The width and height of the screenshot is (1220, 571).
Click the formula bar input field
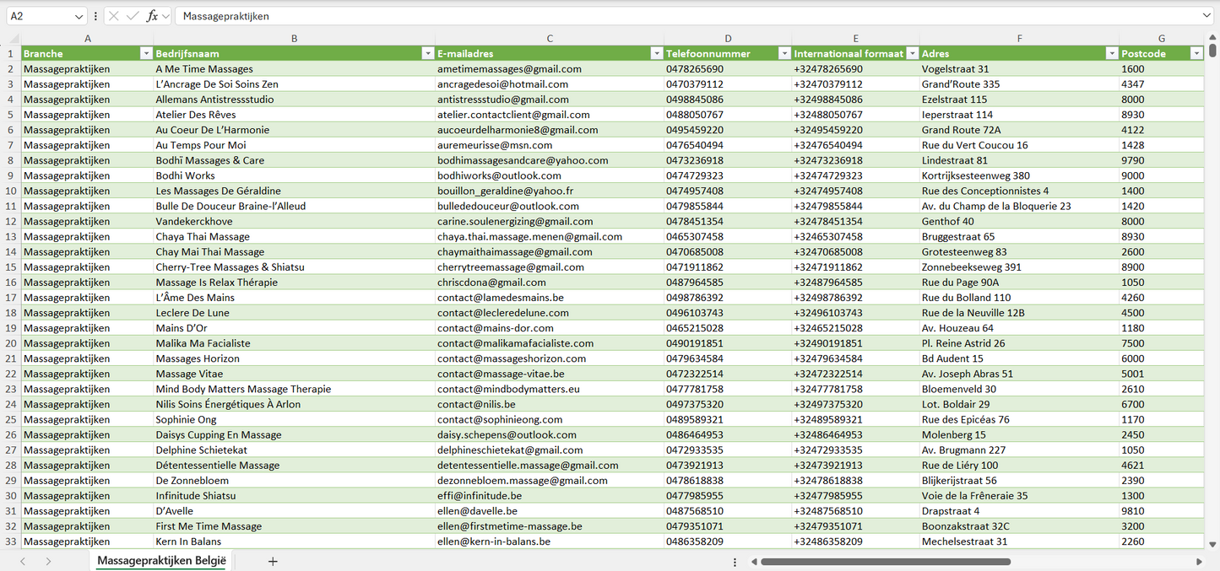point(675,16)
